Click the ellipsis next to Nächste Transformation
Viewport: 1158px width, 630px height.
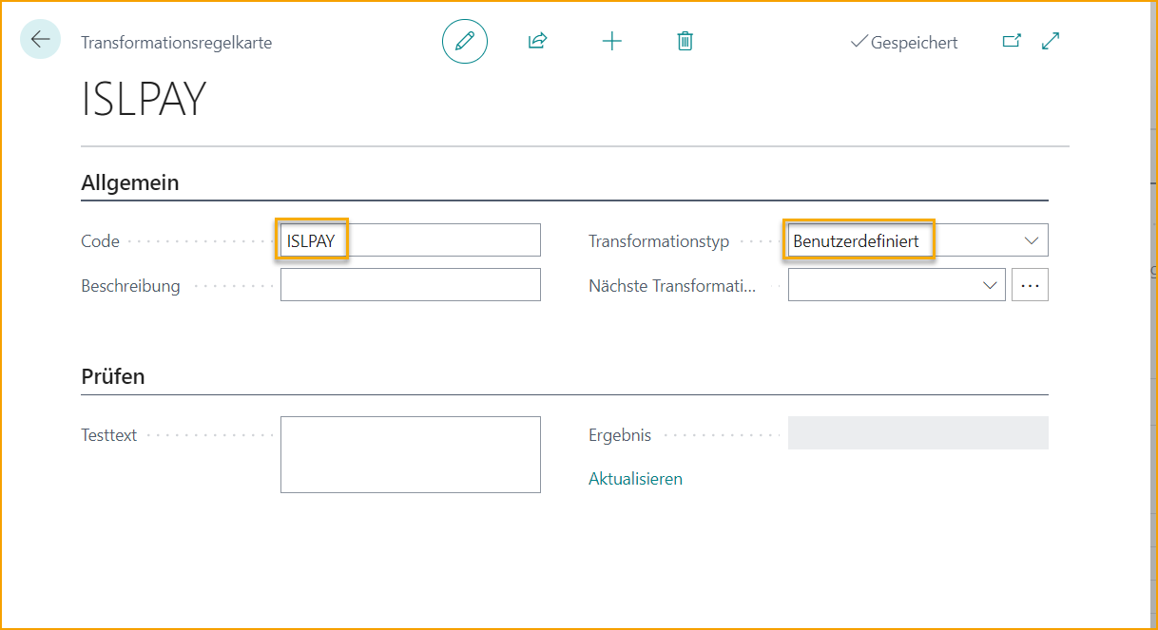pos(1030,284)
